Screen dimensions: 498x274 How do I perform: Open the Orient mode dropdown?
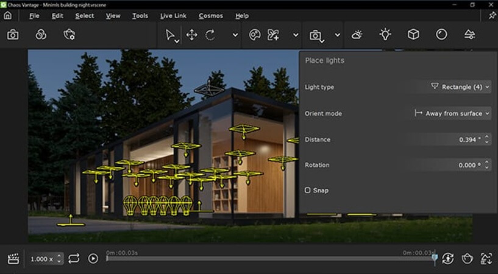(452, 113)
